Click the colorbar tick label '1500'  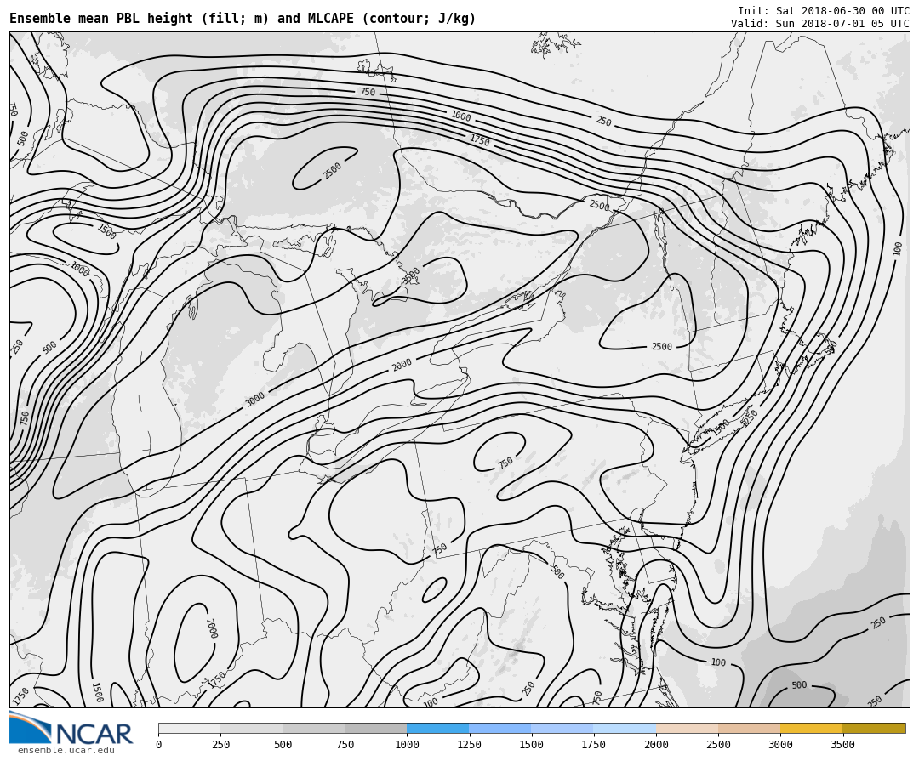pyautogui.click(x=532, y=745)
